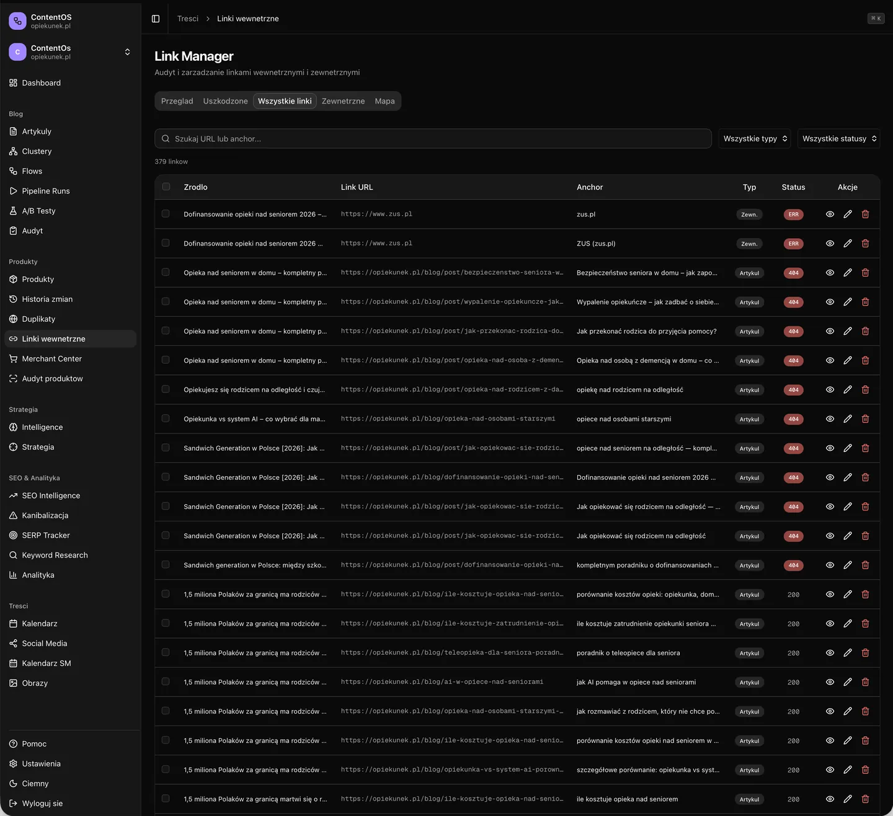Open the Mapa tab
The width and height of the screenshot is (893, 816).
[x=384, y=101]
